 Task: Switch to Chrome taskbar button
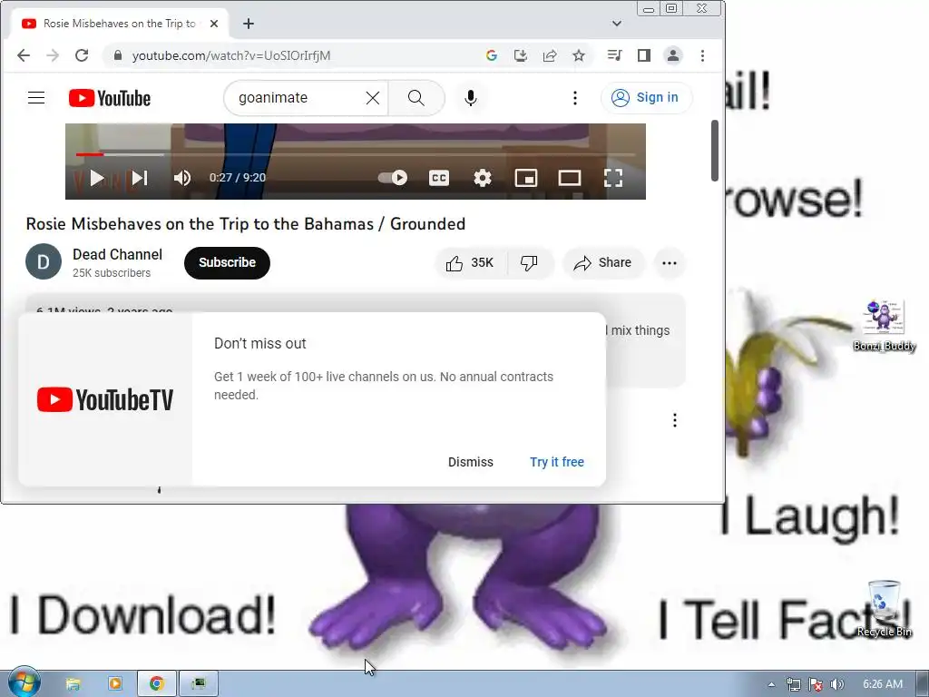point(157,684)
